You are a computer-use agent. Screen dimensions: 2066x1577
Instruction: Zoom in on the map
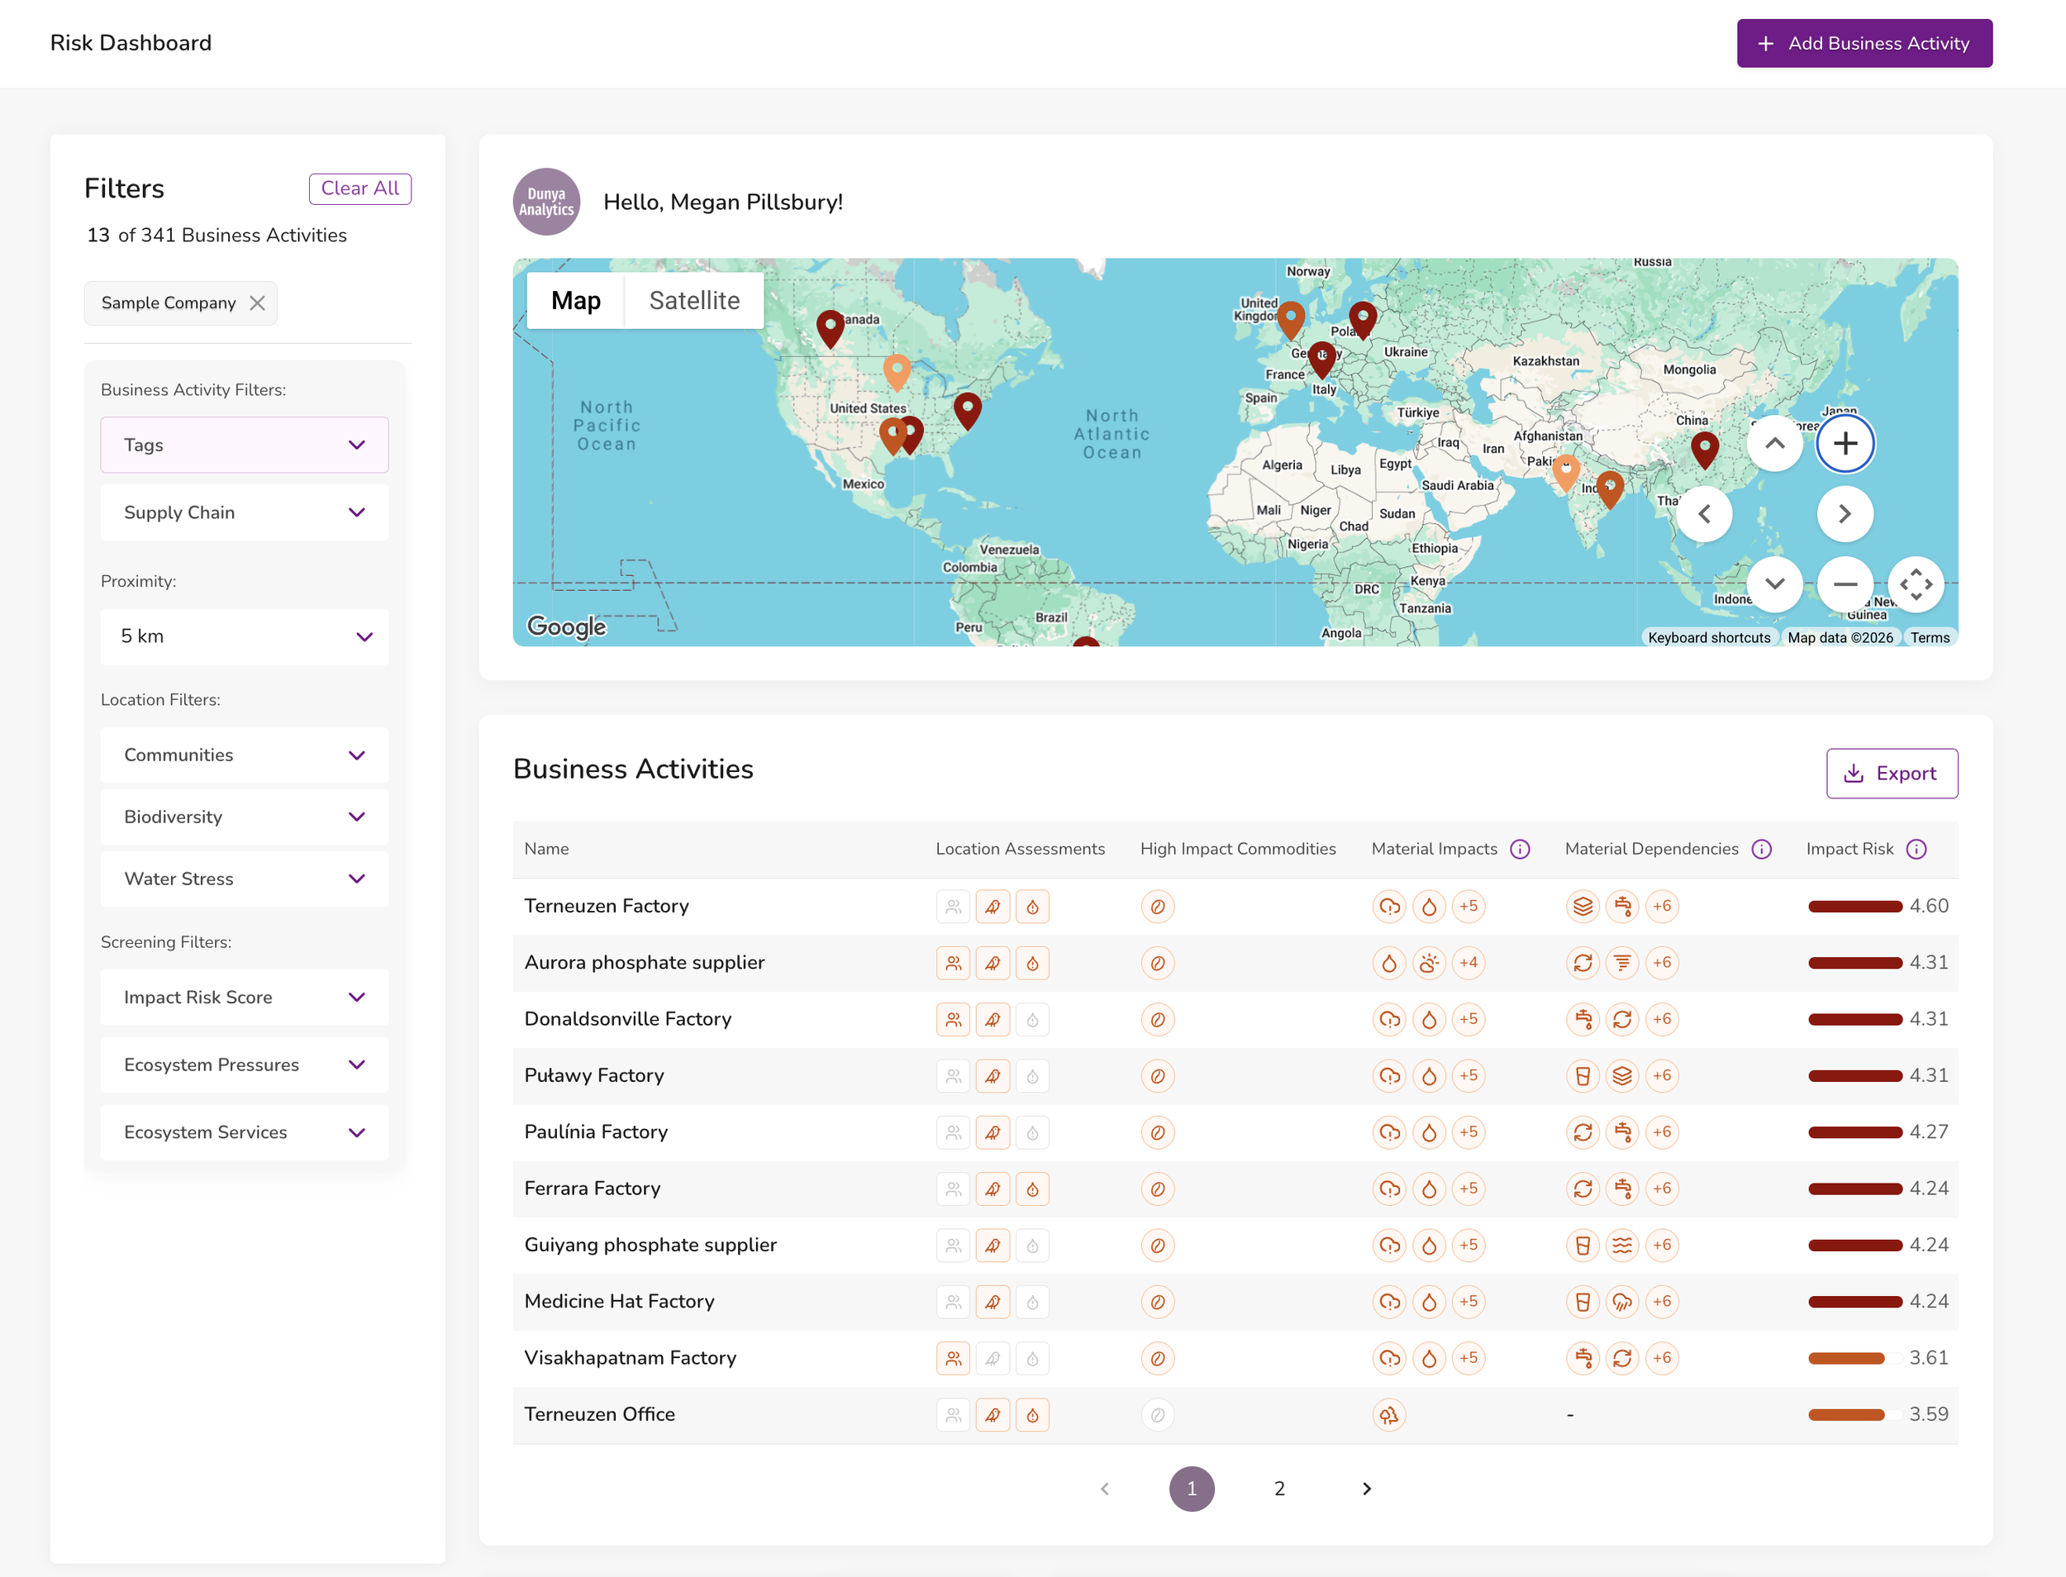1845,443
